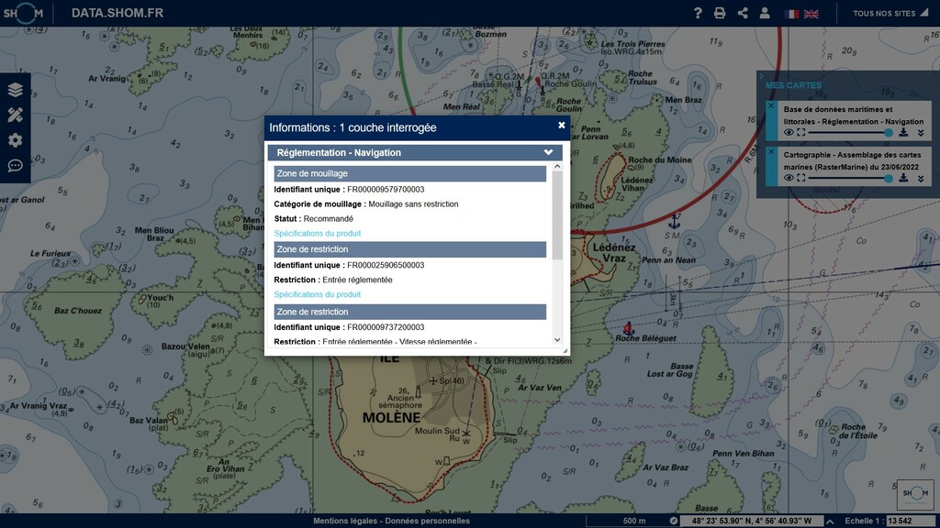Click the coordinates display field

pyautogui.click(x=752, y=521)
